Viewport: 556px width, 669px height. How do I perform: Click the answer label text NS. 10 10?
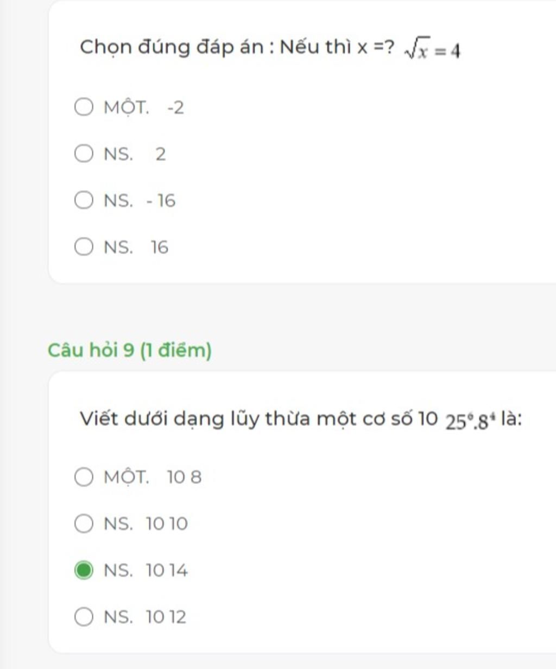[x=146, y=524]
